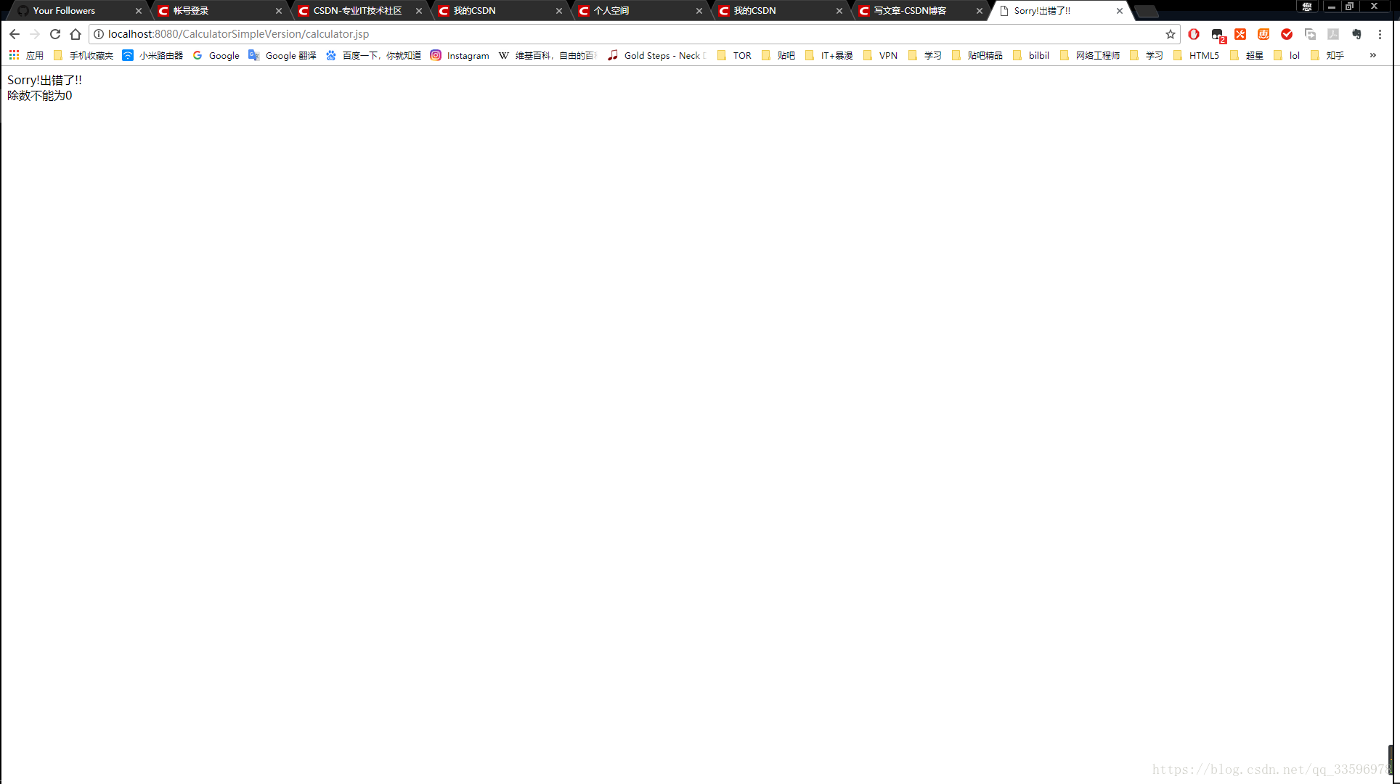Screen dimensions: 1400x784
Task: Click the 'Sorry!出错了!!' error text
Action: (44, 80)
